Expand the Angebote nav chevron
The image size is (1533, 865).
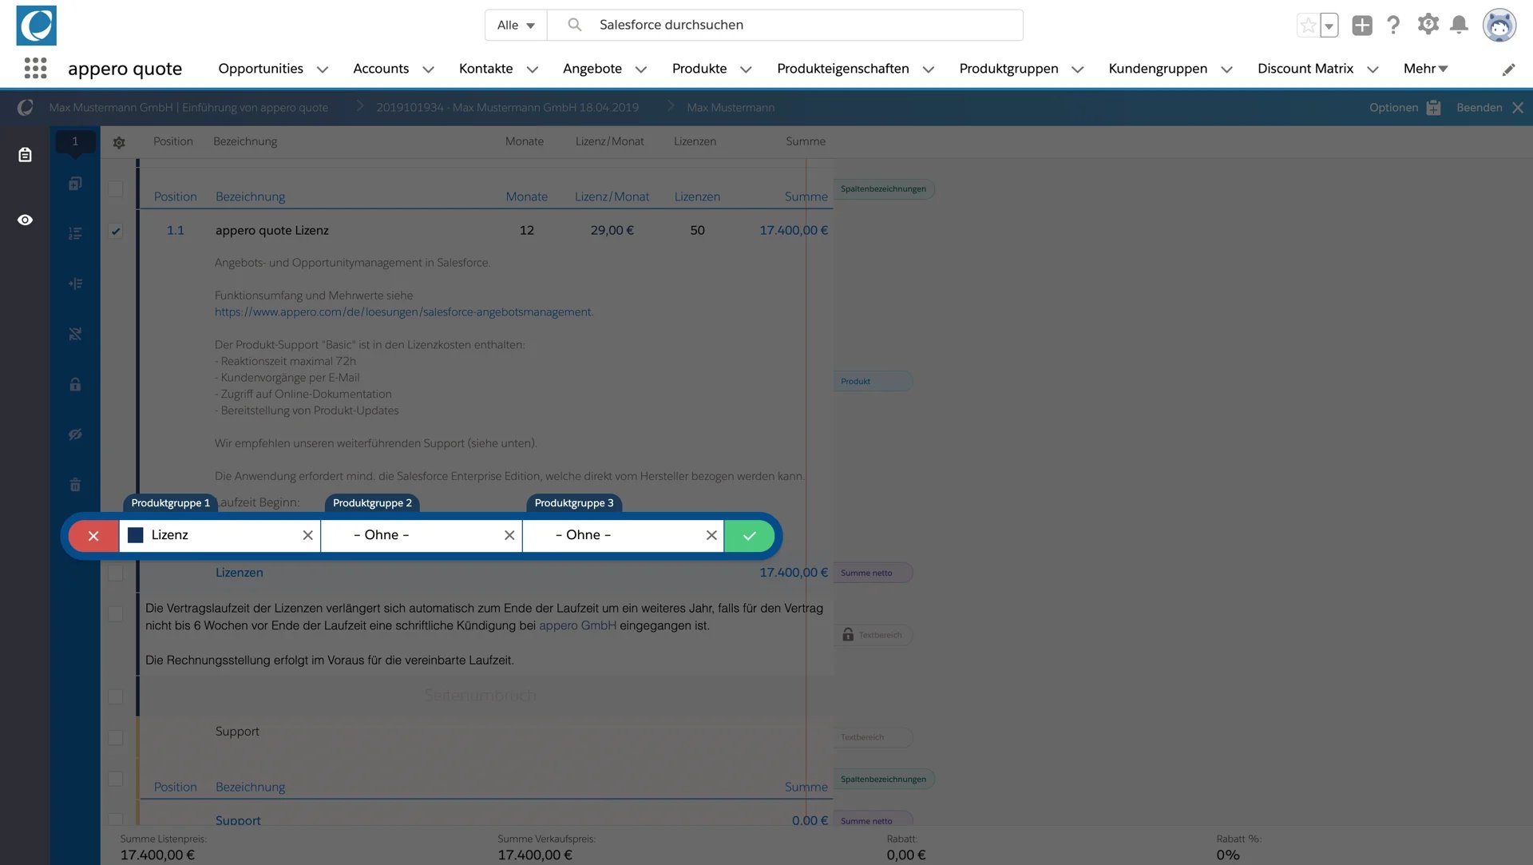coord(641,69)
